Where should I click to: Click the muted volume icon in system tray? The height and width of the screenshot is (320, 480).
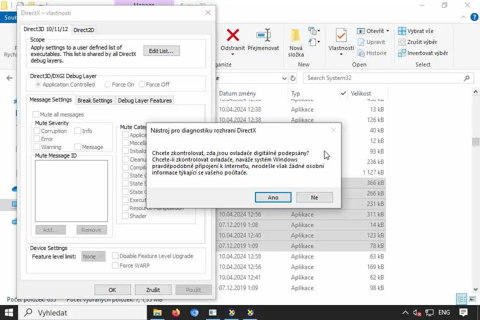pos(417,312)
